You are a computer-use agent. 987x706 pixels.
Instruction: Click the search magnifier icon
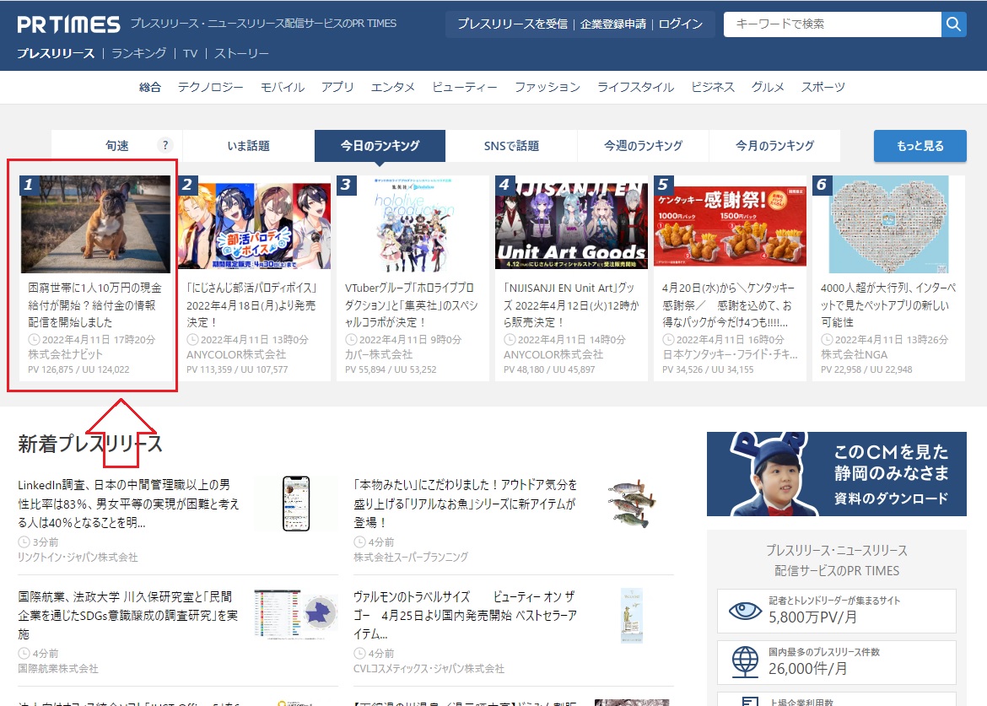coord(953,24)
